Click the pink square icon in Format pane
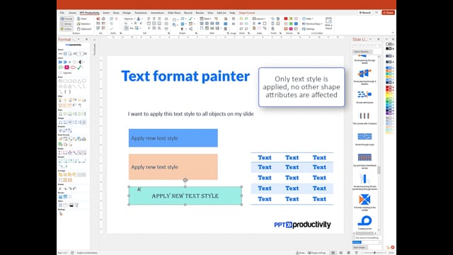Screen dimensions: 453x255 [x=67, y=67]
